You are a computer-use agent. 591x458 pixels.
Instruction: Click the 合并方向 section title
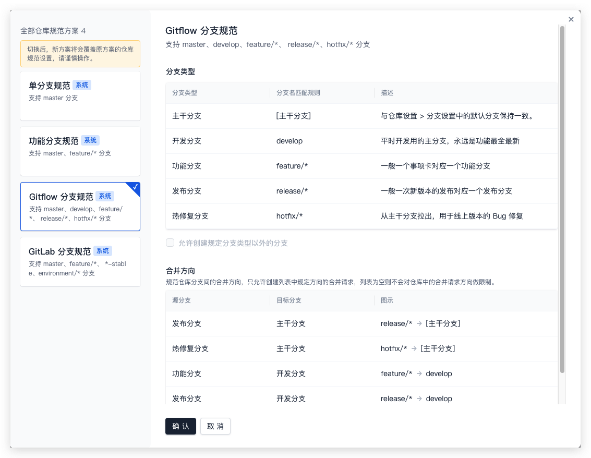pos(180,271)
